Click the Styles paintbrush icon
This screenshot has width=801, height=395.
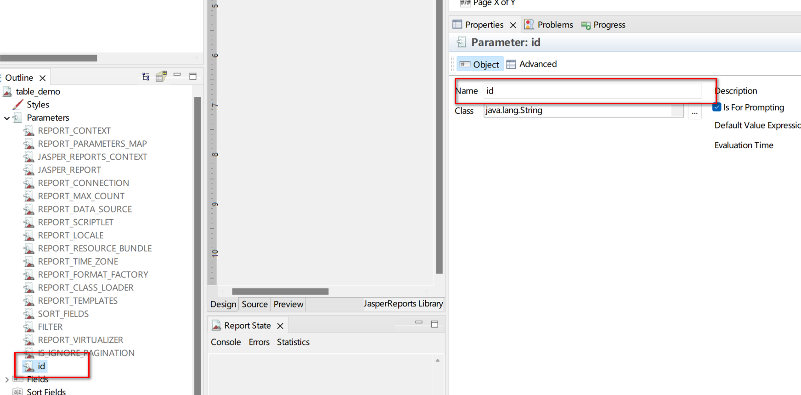pyautogui.click(x=18, y=105)
